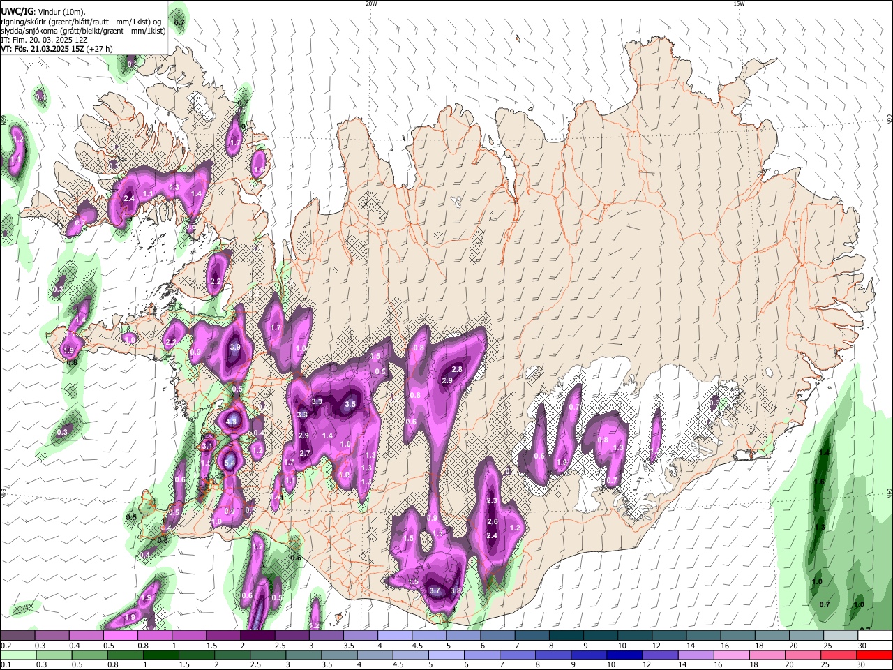This screenshot has height=670, width=893.
Task: Click the 'rigning/skúrir' legend description line
Action: 80,22
